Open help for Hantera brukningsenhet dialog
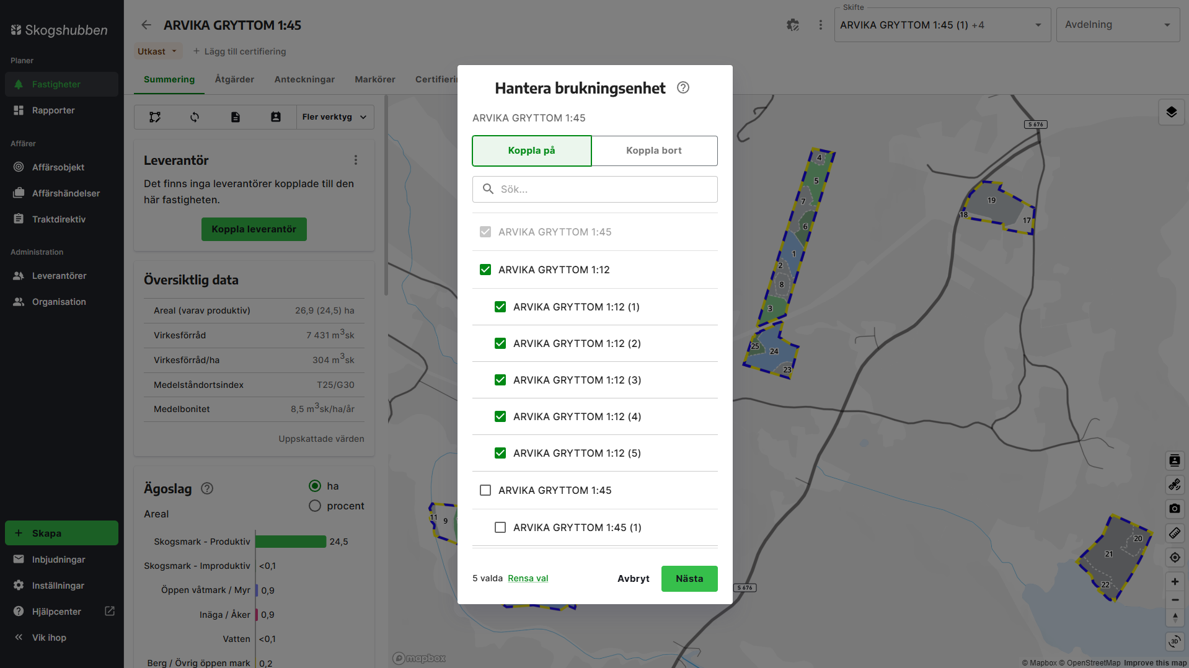Viewport: 1189px width, 668px height. [683, 88]
